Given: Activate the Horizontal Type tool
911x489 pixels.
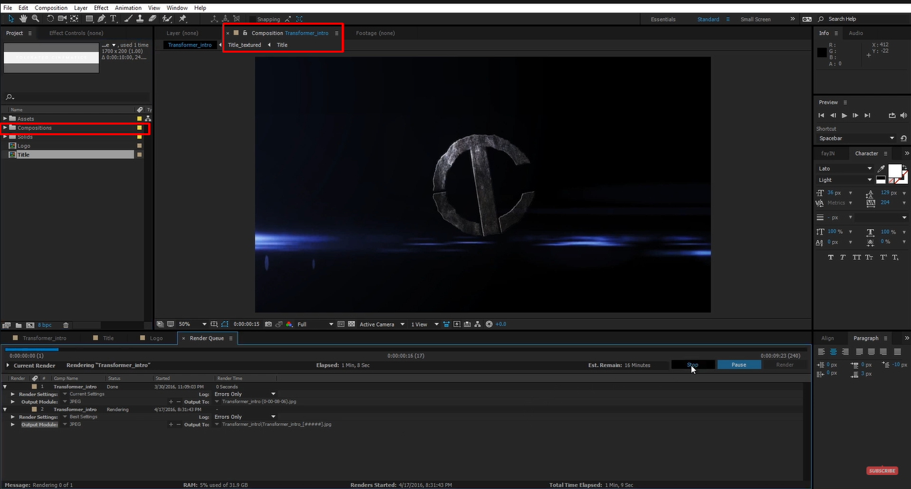Looking at the screenshot, I should pyautogui.click(x=113, y=19).
